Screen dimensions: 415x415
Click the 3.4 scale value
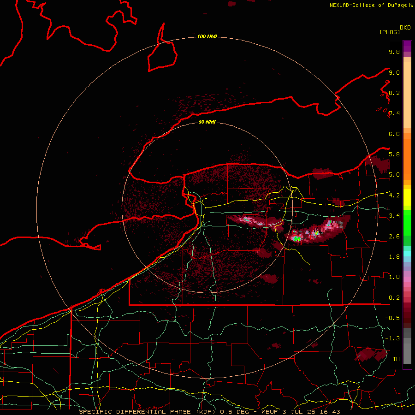394,216
